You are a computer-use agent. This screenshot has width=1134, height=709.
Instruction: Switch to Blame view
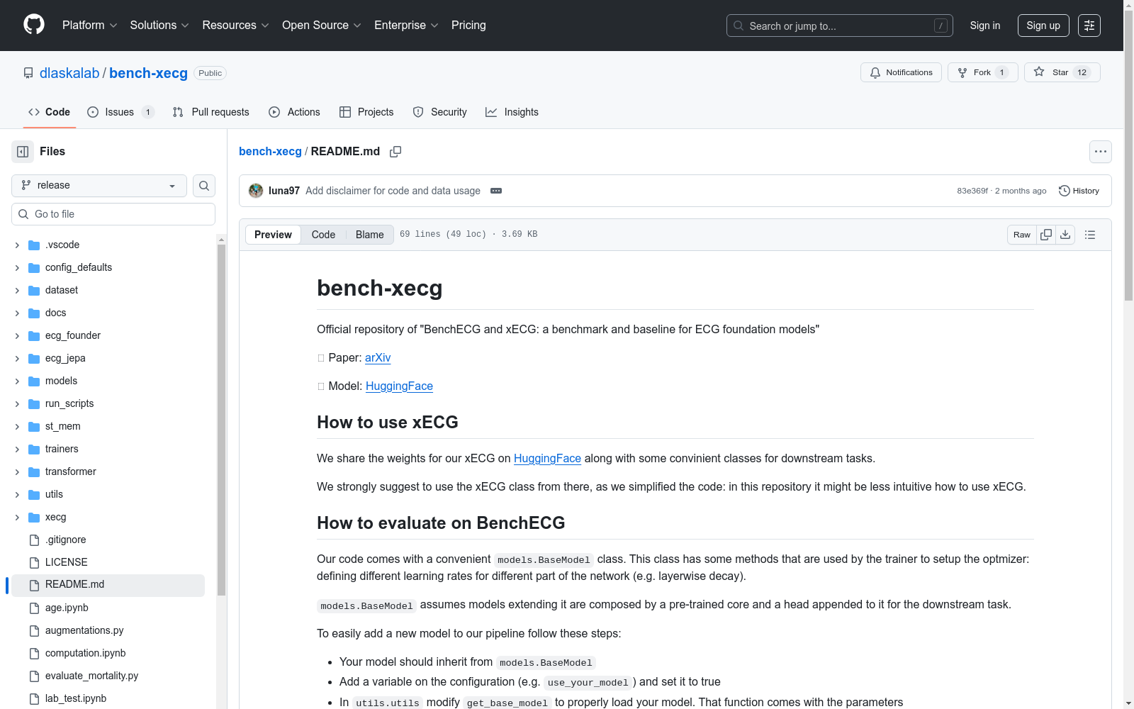(x=369, y=235)
